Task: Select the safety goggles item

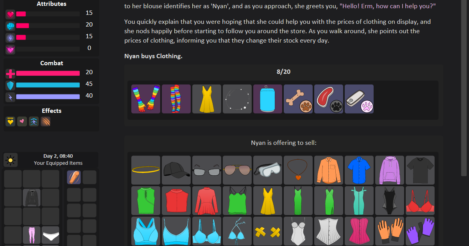Action: point(268,170)
